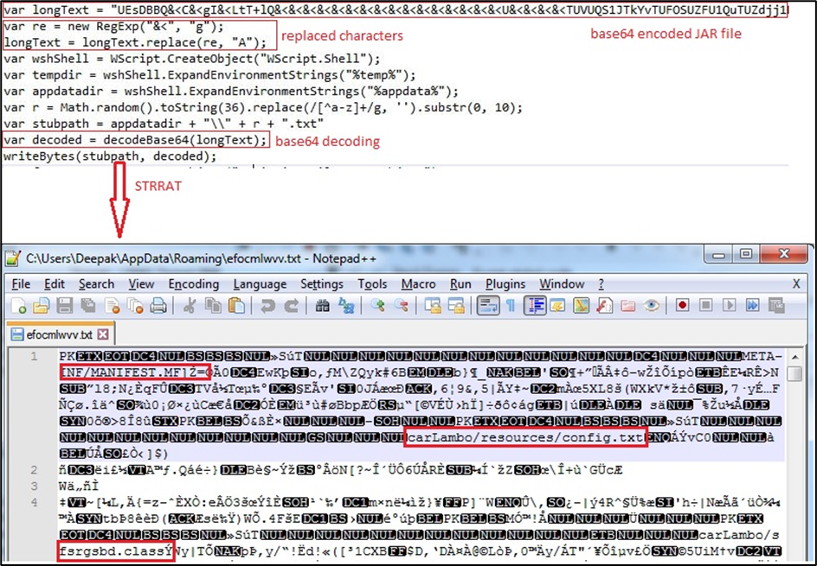Open the question mark help menu

tap(601, 284)
